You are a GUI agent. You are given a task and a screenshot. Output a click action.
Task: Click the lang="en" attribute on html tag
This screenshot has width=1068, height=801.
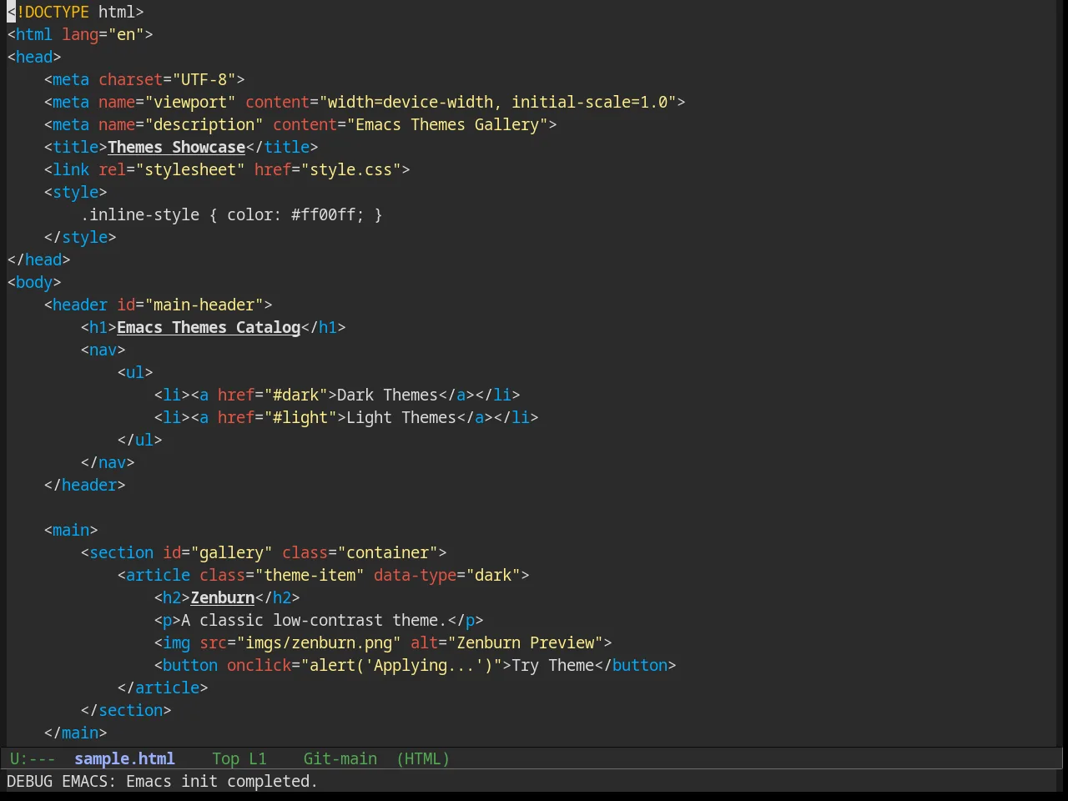[103, 34]
